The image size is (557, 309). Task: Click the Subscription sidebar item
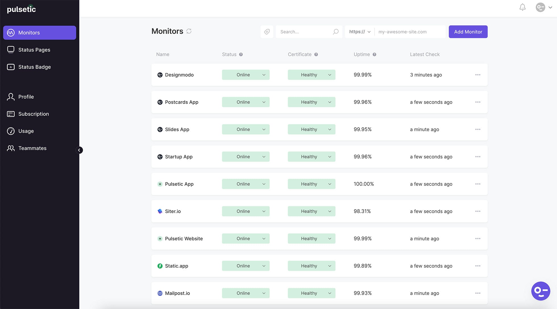34,114
